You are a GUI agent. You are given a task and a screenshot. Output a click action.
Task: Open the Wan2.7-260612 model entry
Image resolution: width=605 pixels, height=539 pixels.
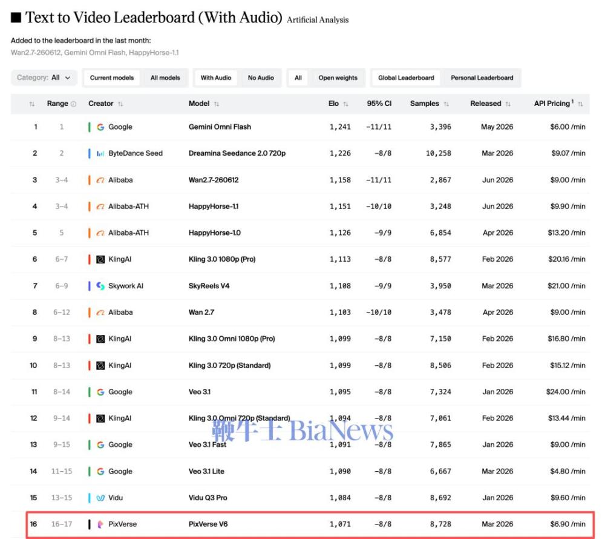(x=214, y=180)
